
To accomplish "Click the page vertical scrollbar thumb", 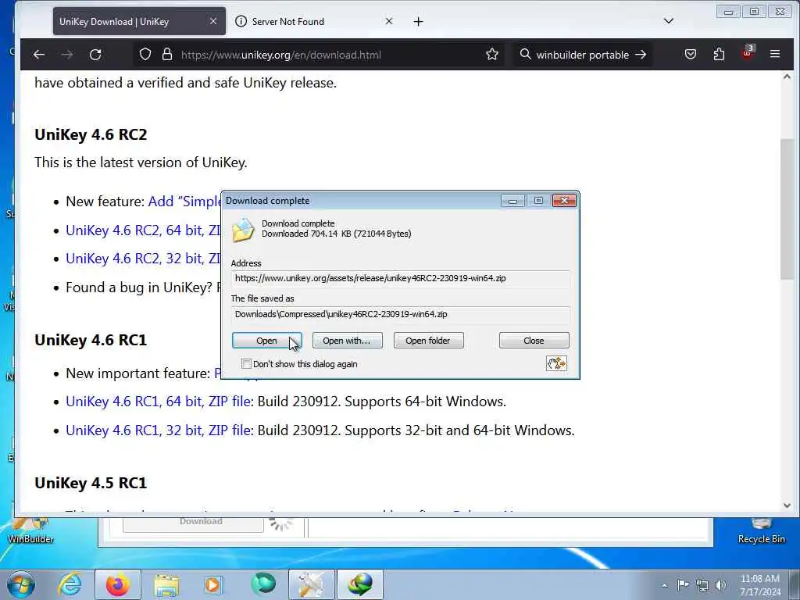I will 787,209.
